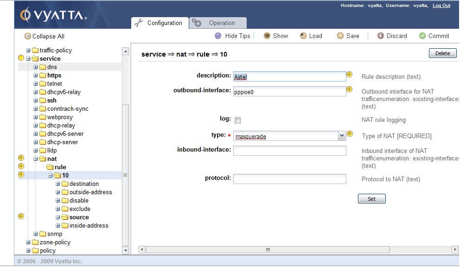Click yellow plus icon next to description field
This screenshot has width=460, height=267.
349,75
